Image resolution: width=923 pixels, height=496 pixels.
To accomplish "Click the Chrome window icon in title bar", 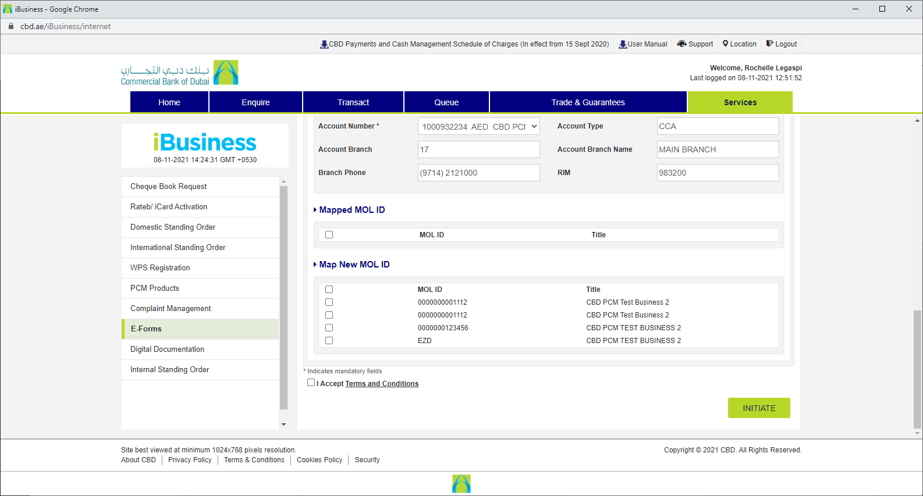I will click(x=8, y=9).
